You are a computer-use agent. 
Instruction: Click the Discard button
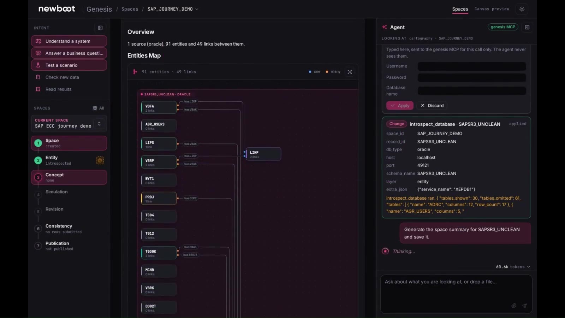coord(432,106)
